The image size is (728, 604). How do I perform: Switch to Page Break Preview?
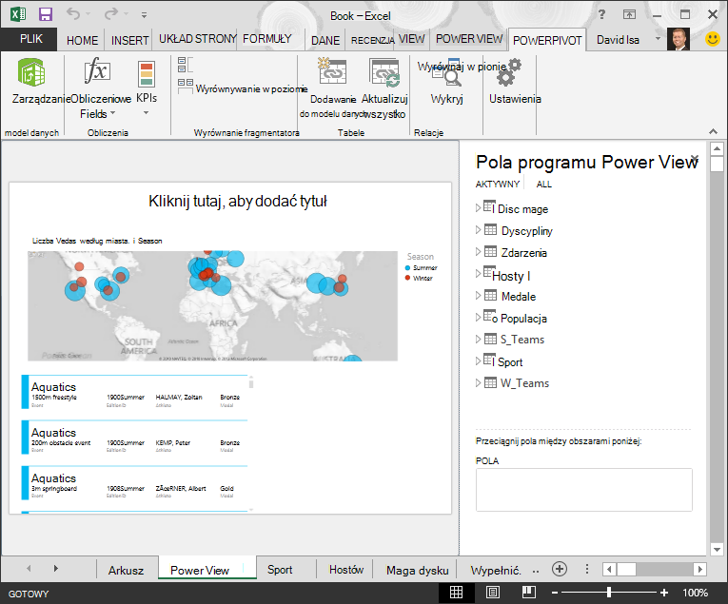[529, 593]
